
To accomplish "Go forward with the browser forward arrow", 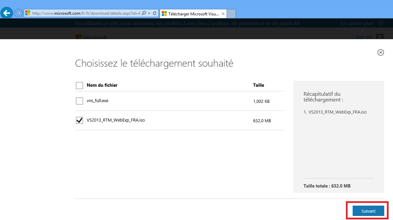I will 18,13.
